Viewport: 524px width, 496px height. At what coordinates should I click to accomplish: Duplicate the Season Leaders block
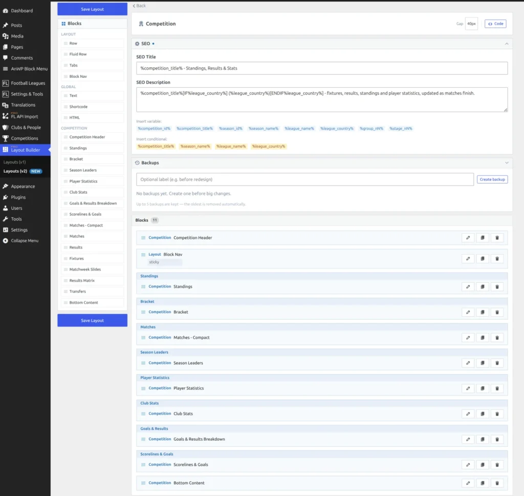483,363
